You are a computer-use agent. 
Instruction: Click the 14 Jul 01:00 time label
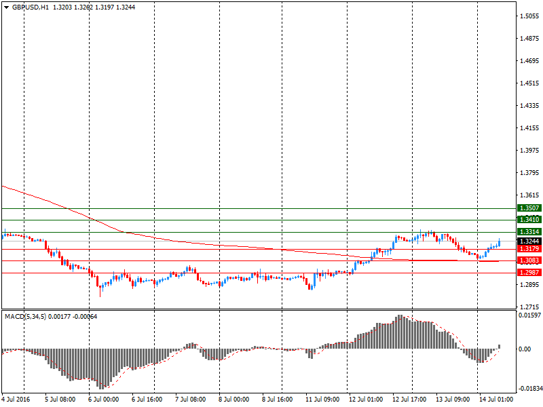[x=496, y=400]
